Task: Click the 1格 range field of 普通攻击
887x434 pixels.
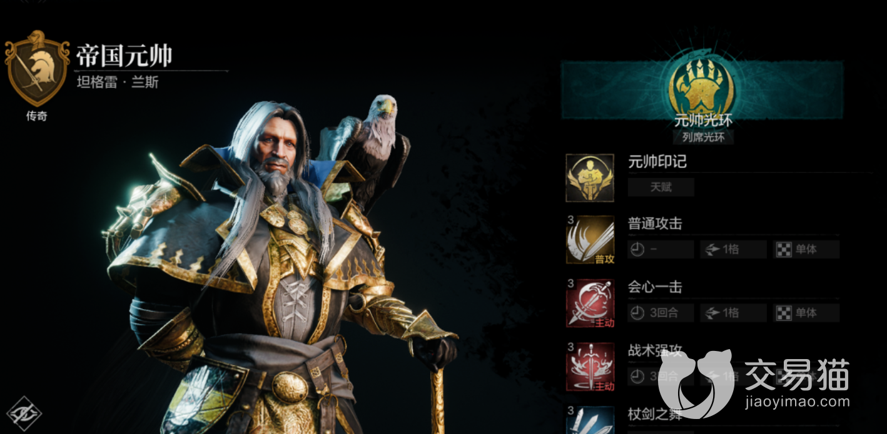Action: [x=733, y=249]
